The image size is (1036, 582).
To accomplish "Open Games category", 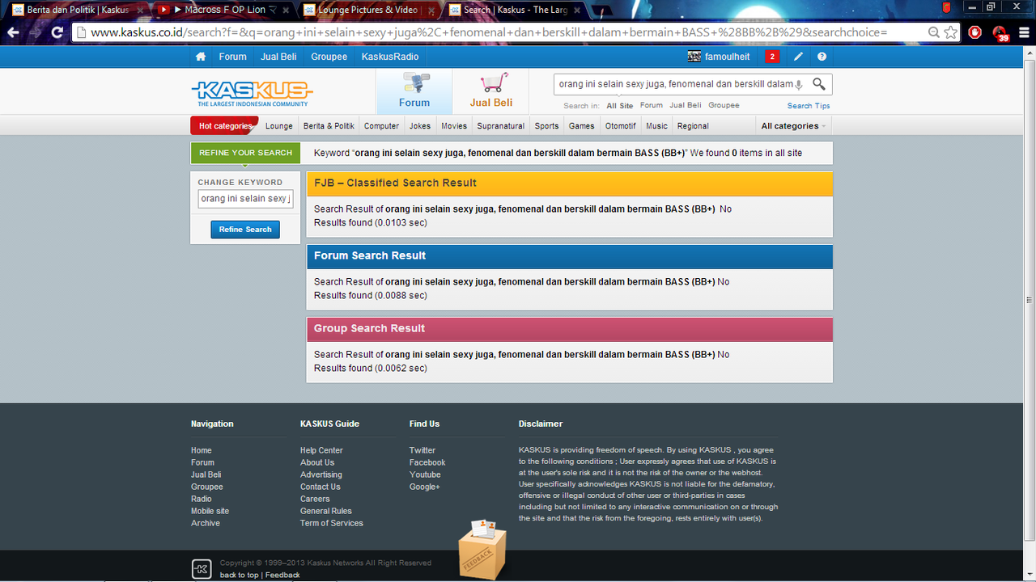I will pos(581,126).
